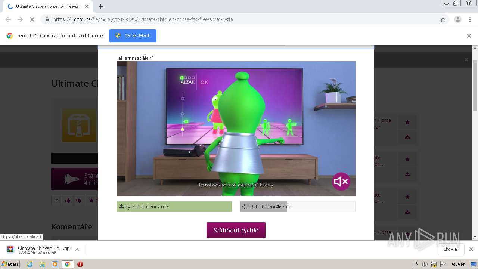Click the 4:04 PM clock
Image resolution: width=478 pixels, height=269 pixels.
(x=459, y=264)
